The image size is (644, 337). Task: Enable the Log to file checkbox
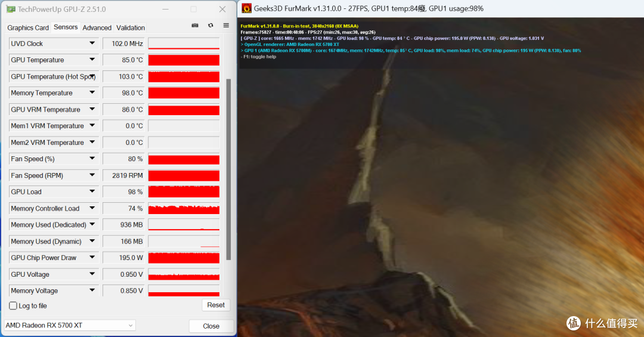pyautogui.click(x=13, y=306)
